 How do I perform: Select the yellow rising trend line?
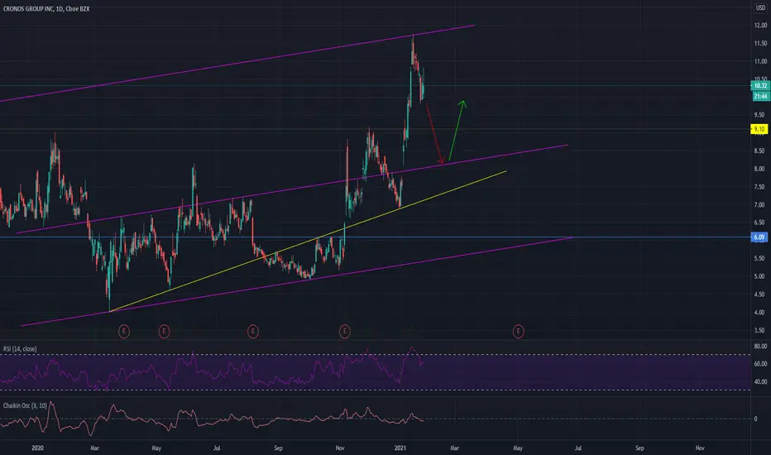pos(308,242)
